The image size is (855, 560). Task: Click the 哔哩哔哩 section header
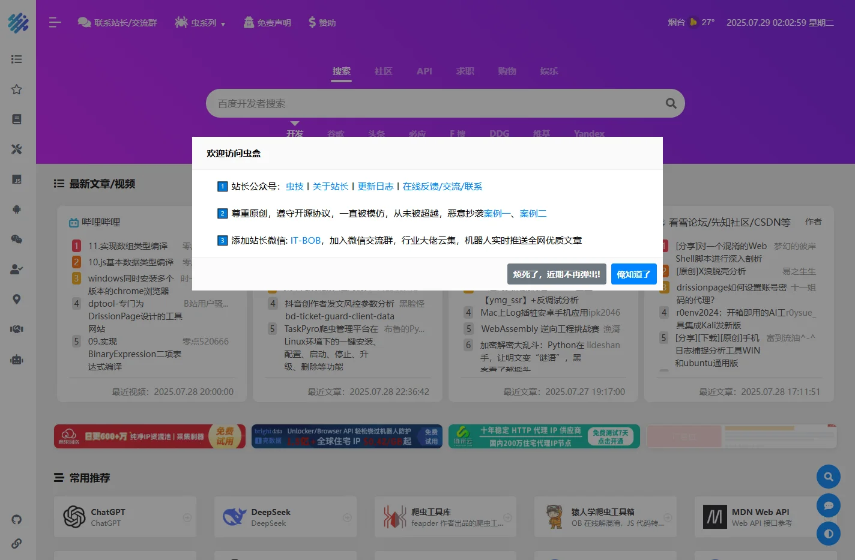[x=95, y=222]
